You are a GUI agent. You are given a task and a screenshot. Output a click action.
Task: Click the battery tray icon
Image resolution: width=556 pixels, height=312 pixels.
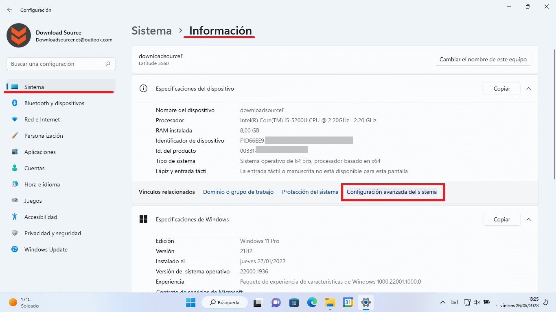[487, 302]
